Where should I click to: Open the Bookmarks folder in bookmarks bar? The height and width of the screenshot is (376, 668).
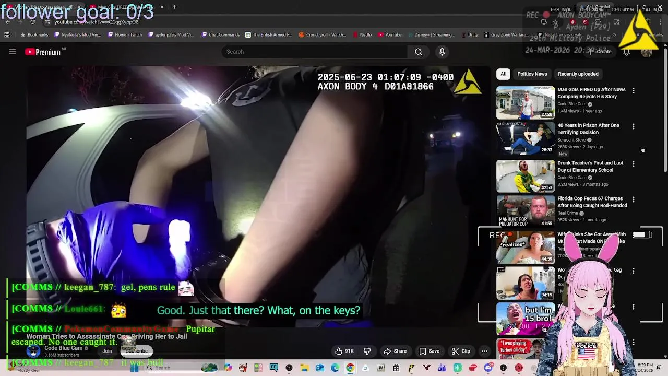click(x=34, y=35)
